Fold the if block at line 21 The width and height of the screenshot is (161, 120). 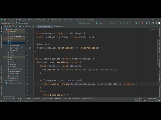click(x=33, y=80)
